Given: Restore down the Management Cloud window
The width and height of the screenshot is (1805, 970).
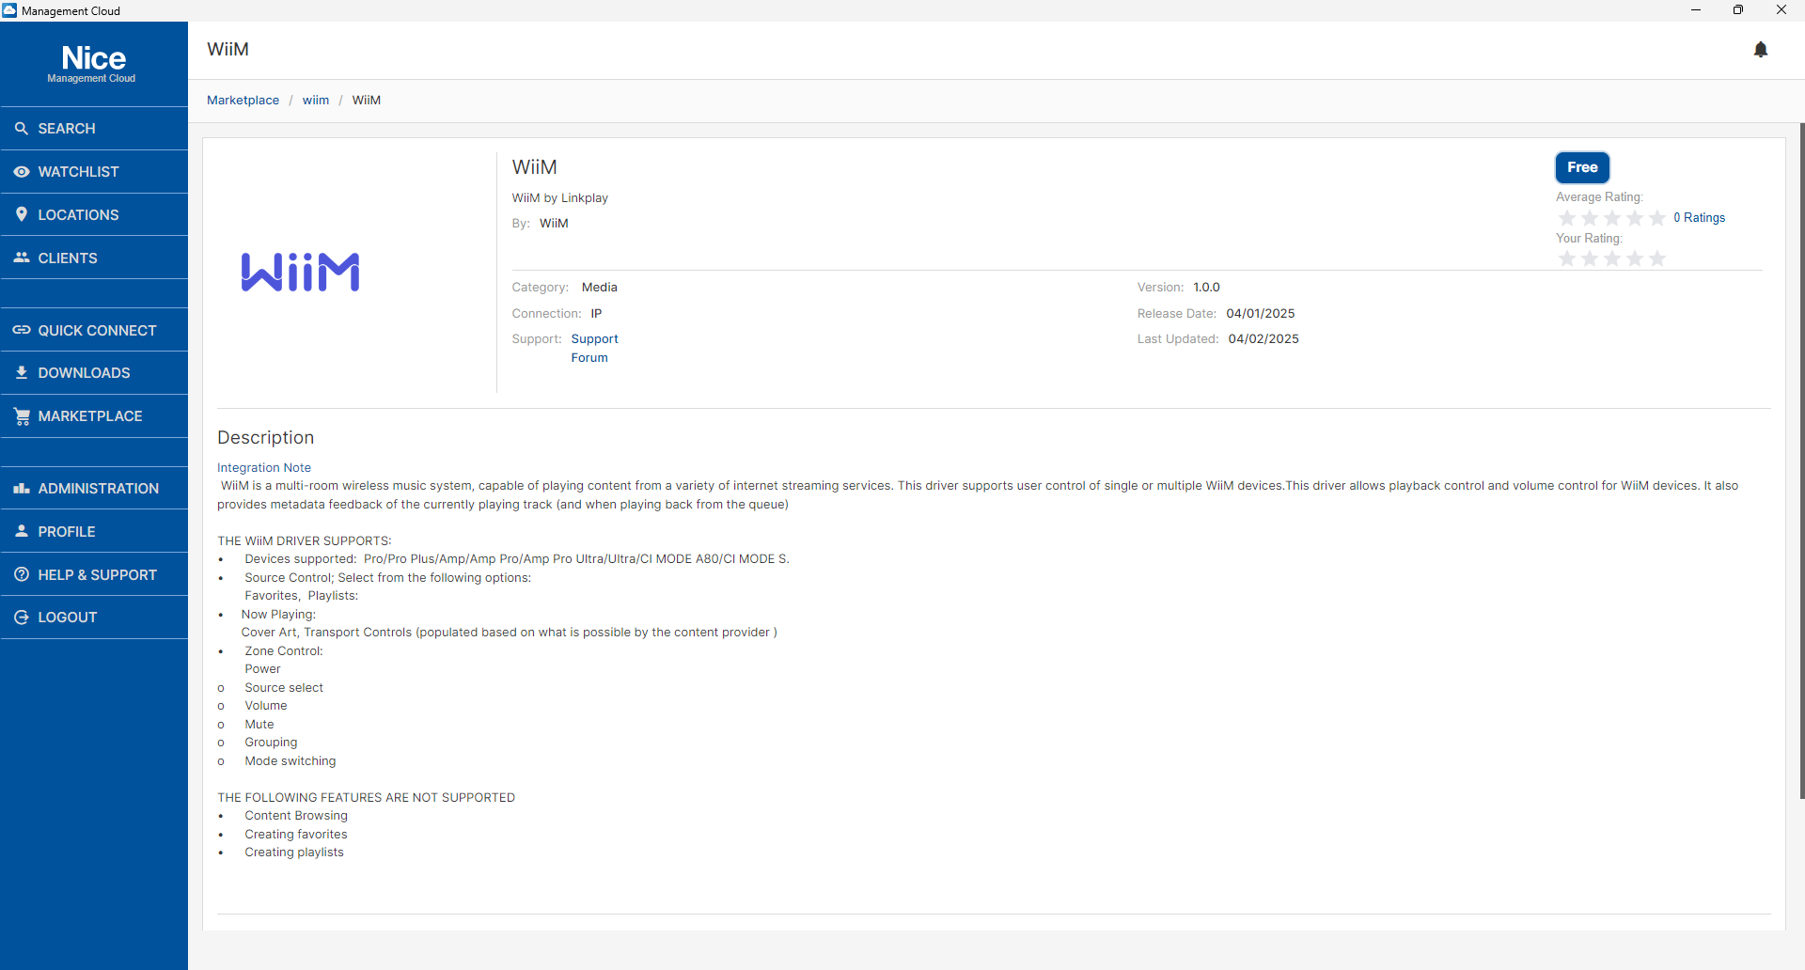Looking at the screenshot, I should tap(1738, 10).
